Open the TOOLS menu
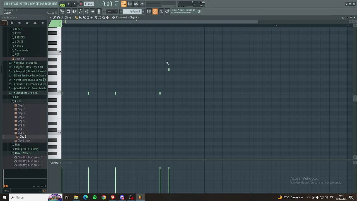 point(48,4)
